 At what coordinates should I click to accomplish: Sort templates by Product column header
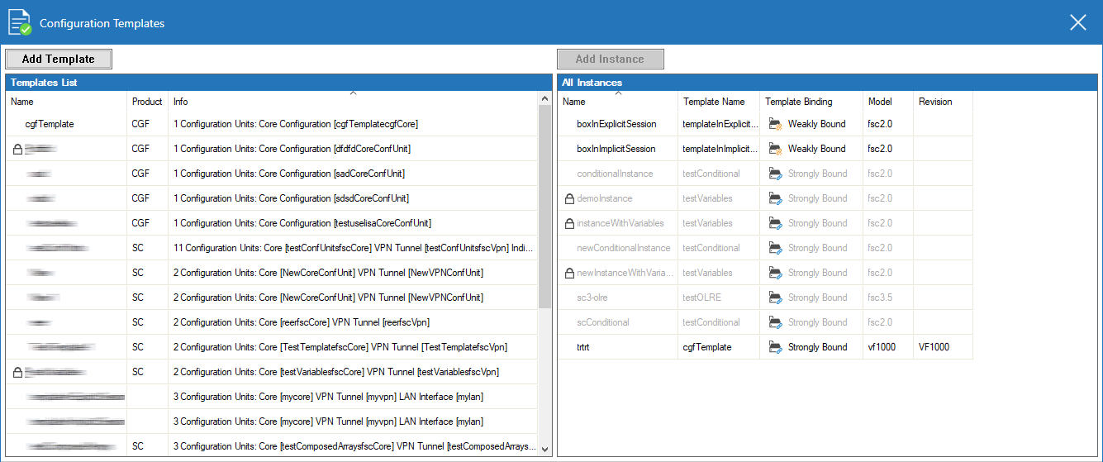(x=147, y=102)
